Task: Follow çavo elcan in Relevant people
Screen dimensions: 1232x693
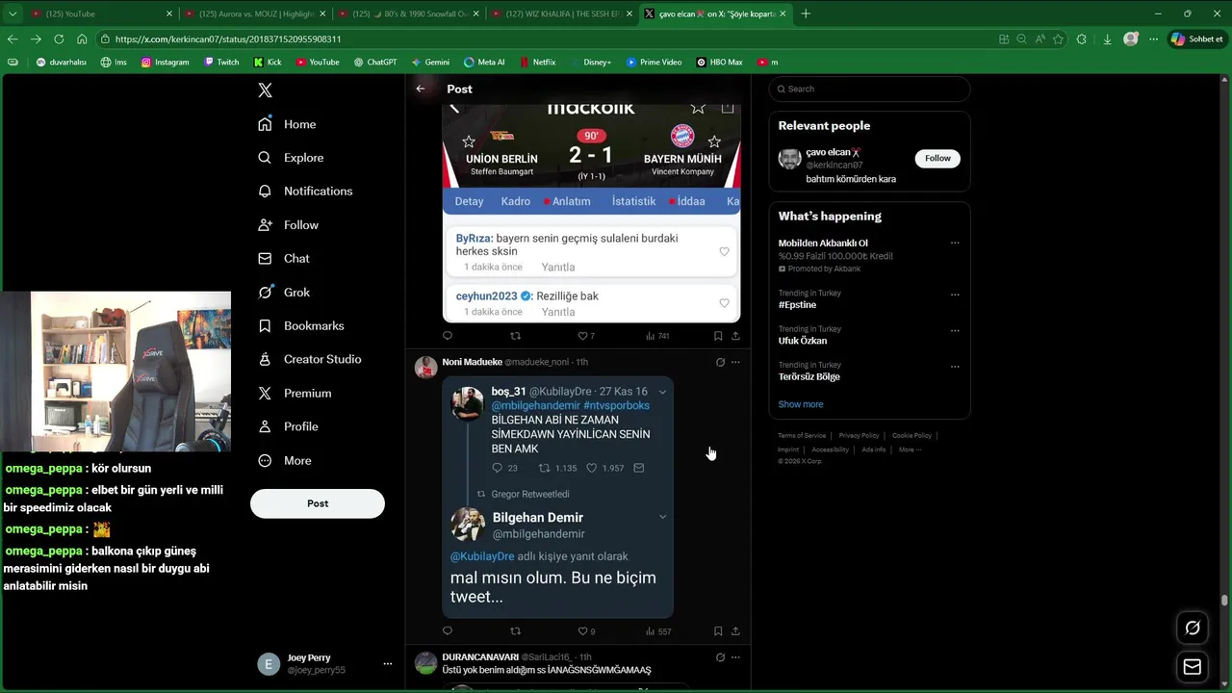Action: point(937,158)
